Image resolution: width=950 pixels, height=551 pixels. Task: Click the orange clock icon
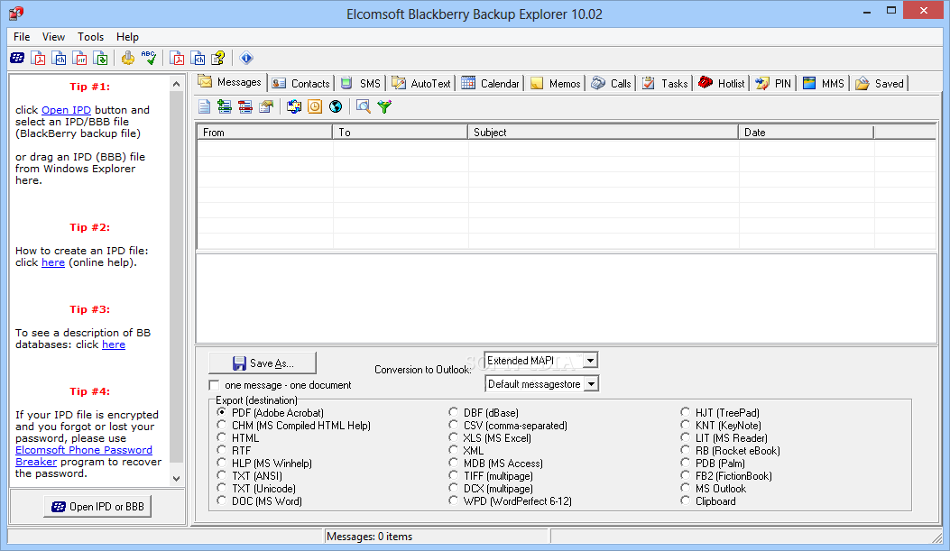(x=315, y=106)
